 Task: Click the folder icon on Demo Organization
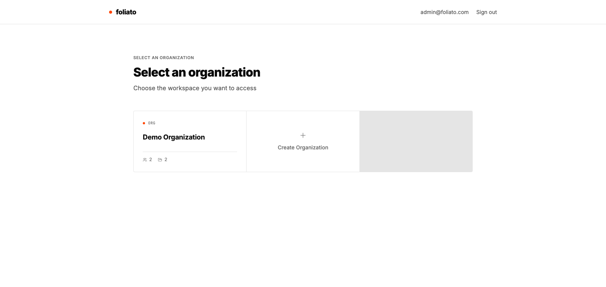tap(160, 160)
